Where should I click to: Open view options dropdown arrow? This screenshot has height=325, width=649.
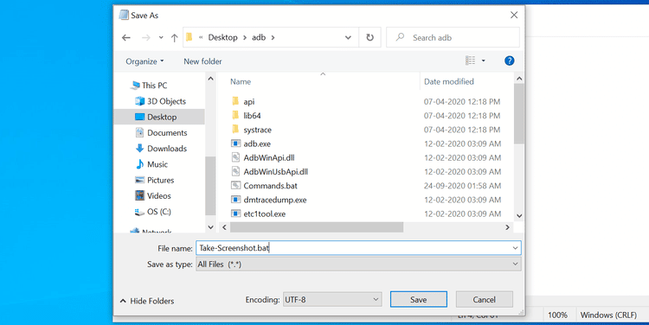click(x=483, y=61)
